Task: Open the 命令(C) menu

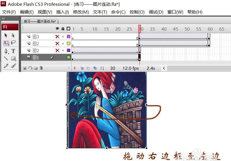Action: click(x=118, y=12)
